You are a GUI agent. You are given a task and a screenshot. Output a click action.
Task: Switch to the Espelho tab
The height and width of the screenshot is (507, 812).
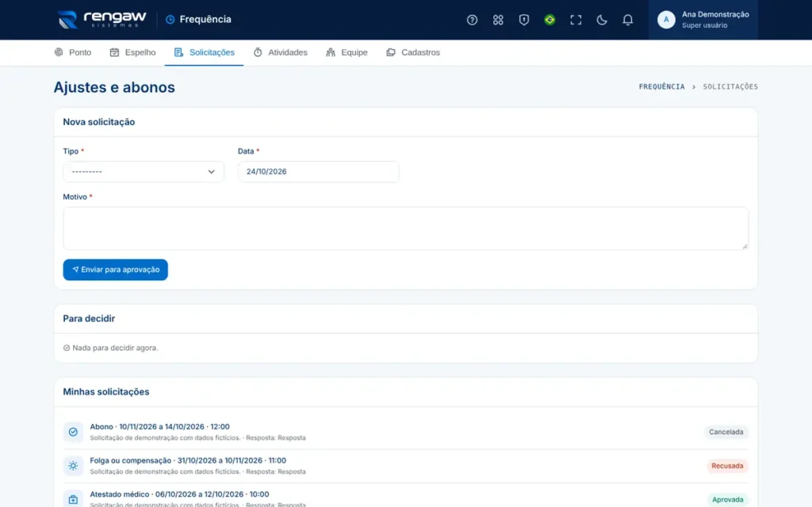[132, 52]
